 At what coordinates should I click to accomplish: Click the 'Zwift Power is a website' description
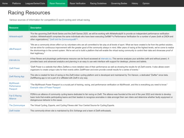(100, 68)
